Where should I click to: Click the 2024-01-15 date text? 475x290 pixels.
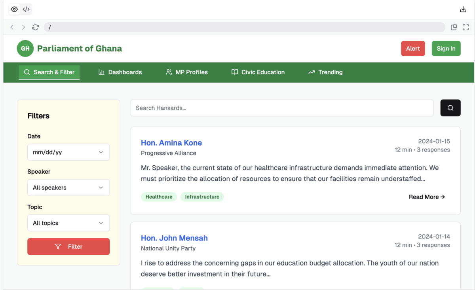pos(434,141)
